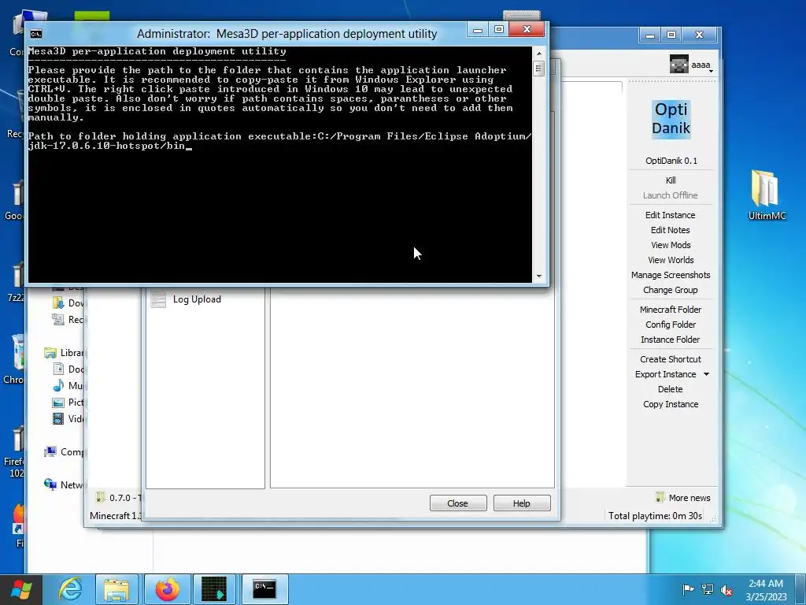Click the Total playtime status text

(x=655, y=515)
